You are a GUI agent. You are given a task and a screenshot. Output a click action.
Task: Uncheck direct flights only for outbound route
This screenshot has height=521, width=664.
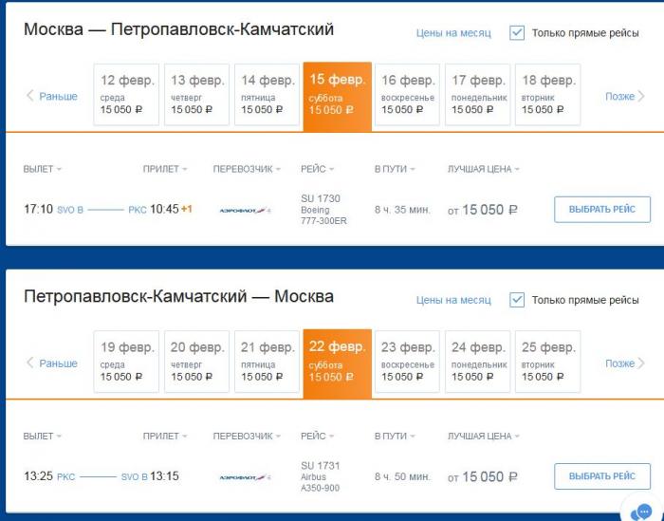(x=517, y=33)
